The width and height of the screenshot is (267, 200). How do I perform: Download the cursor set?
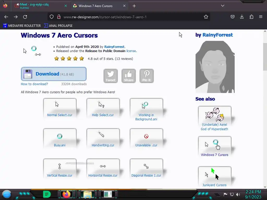(54, 74)
